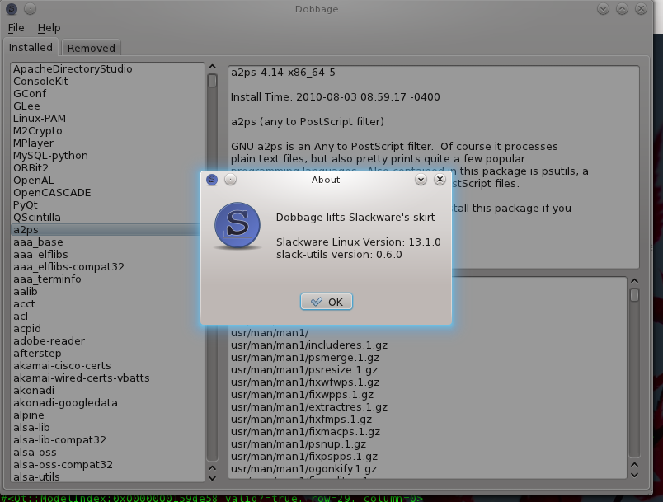Click the package list scroll-up arrow
This screenshot has height=502, width=663.
212,67
